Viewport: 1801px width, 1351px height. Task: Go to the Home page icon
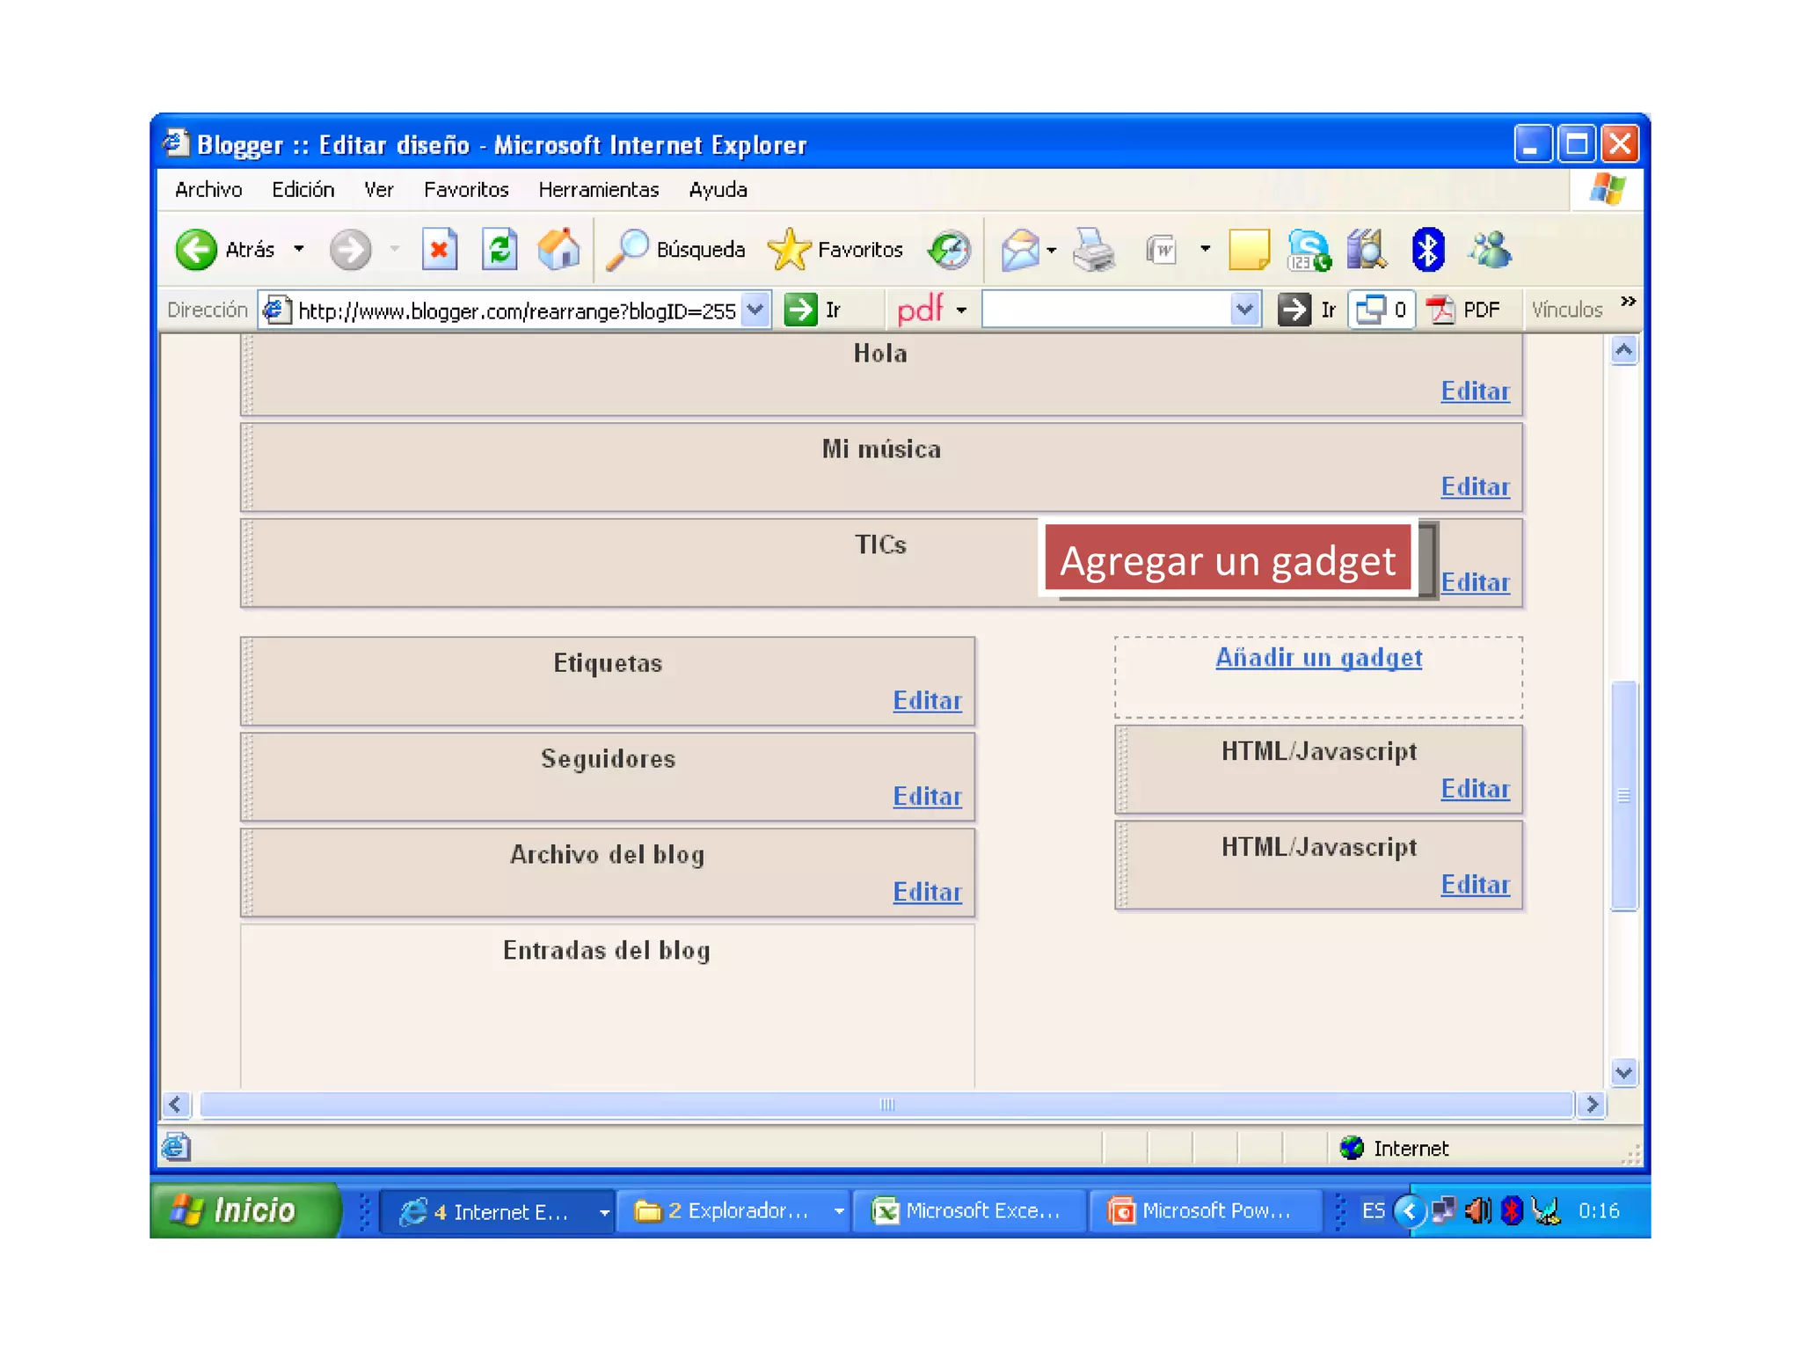[x=559, y=250]
